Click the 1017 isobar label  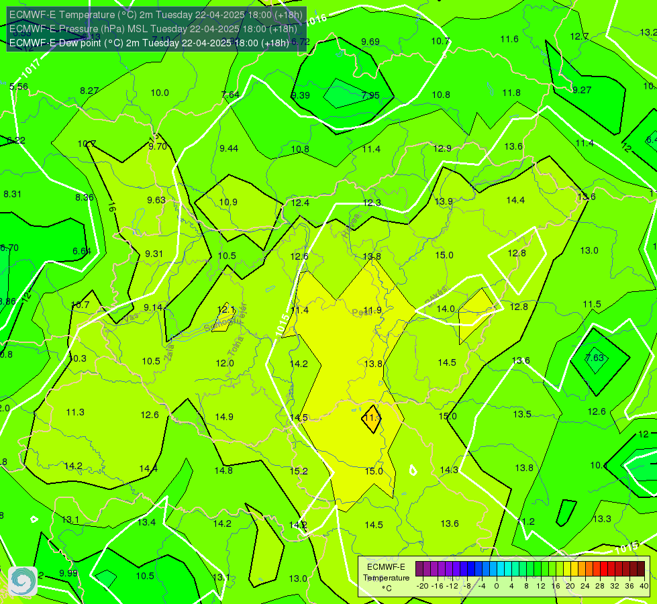pos(31,68)
